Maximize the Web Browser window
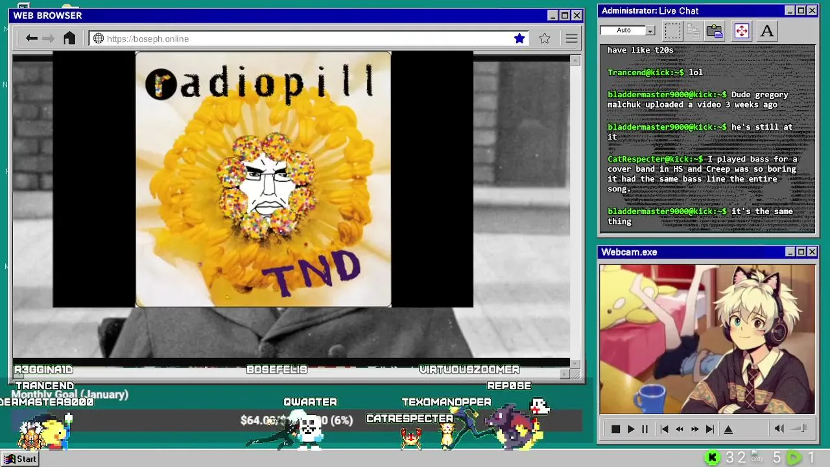 point(564,16)
